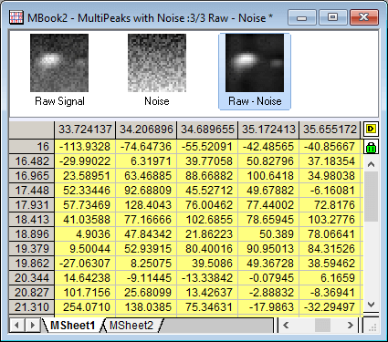This screenshot has width=388, height=342.
Task: Click the vertical scrollbar up arrow
Action: [x=371, y=164]
